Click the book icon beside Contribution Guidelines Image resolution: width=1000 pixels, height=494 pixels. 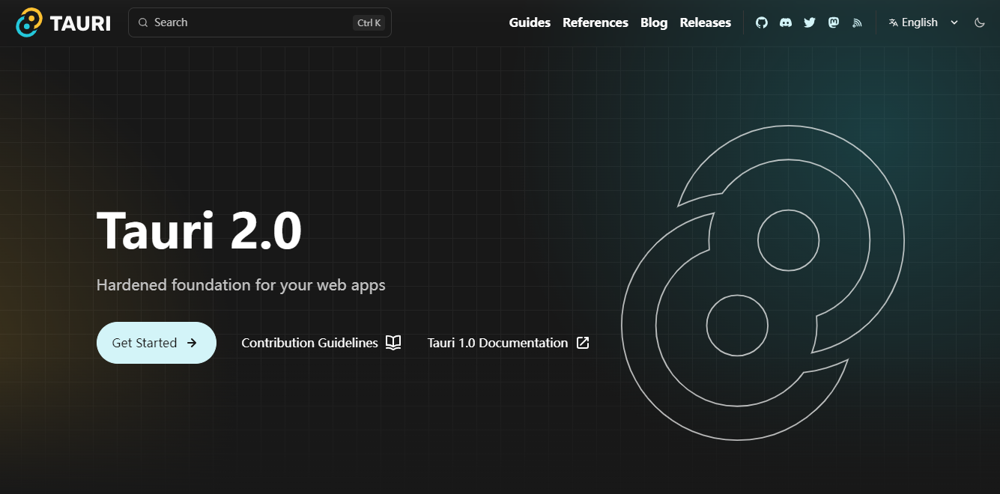[393, 343]
